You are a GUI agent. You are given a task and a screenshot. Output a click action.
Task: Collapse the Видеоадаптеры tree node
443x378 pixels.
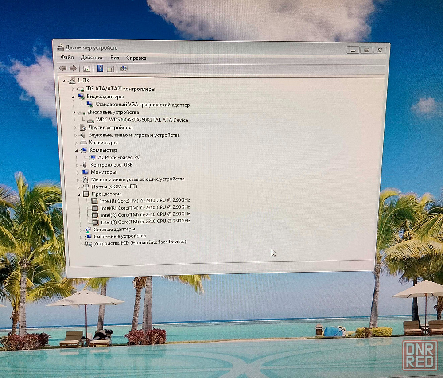click(74, 96)
